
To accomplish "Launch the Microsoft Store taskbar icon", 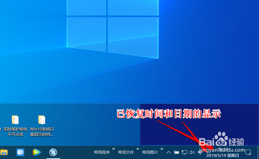I will [x=20, y=152].
